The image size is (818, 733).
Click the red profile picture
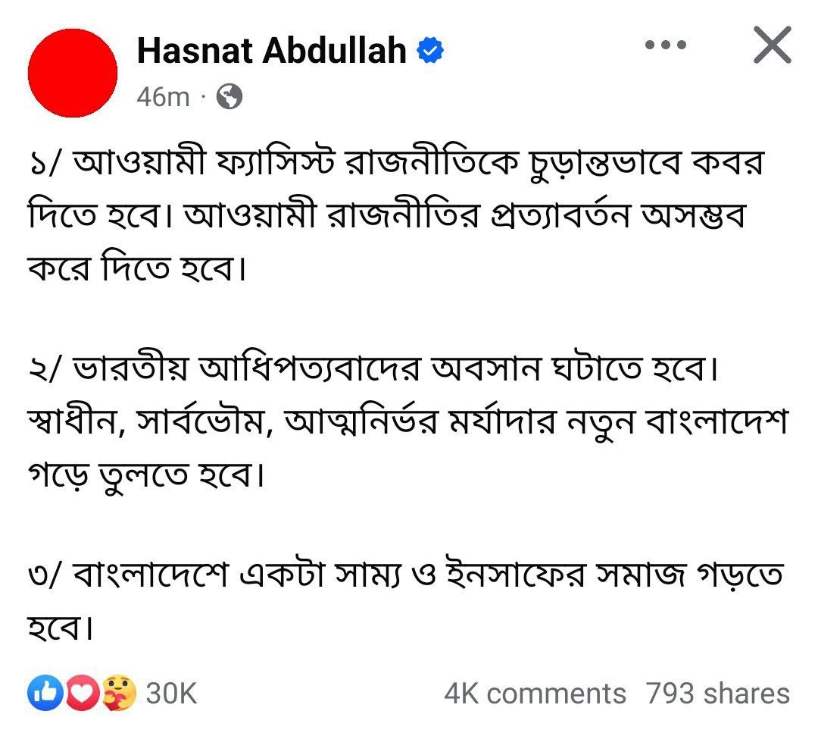(73, 73)
